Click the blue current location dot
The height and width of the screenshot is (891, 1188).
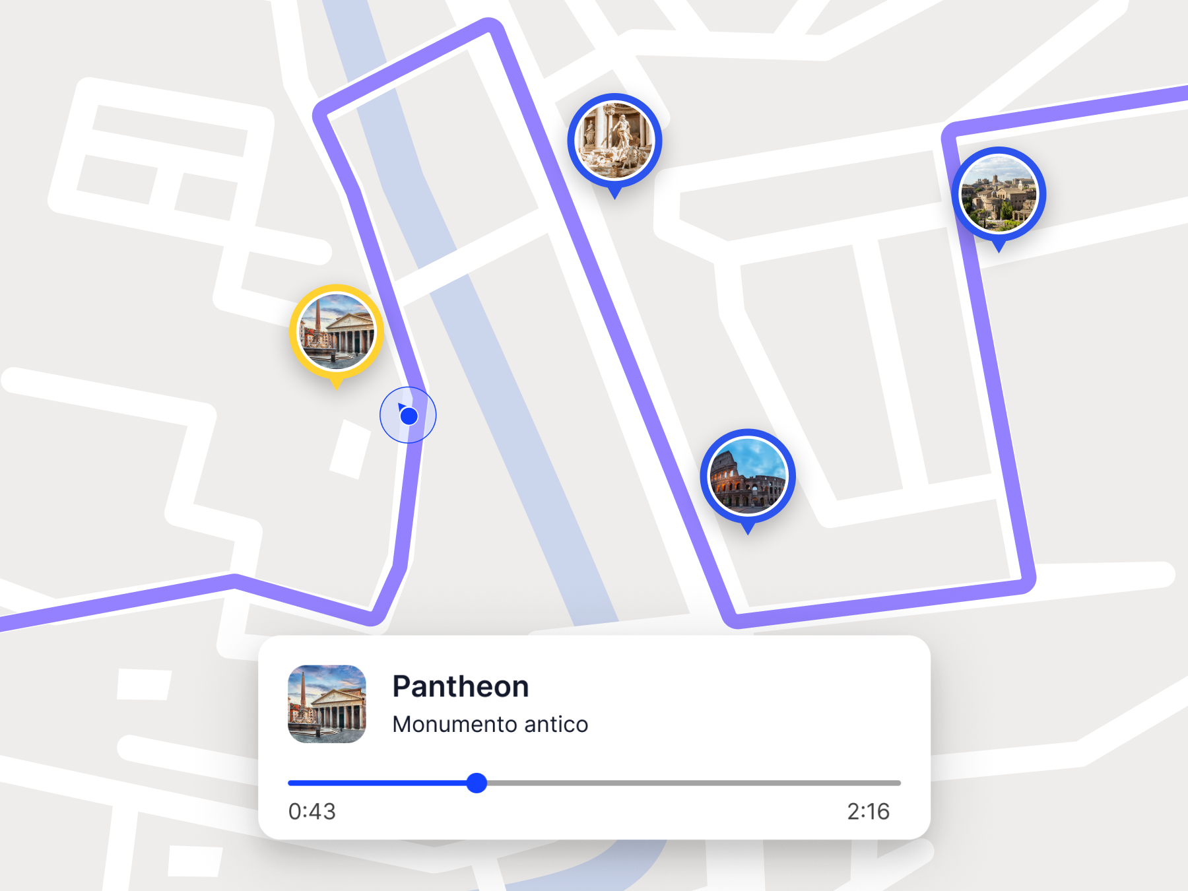click(x=409, y=416)
